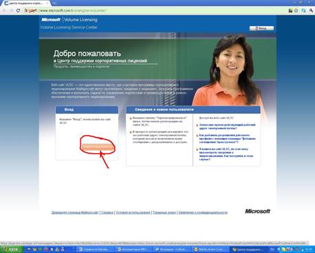Click the system tray clock
315x253 pixels.
pos(309,250)
